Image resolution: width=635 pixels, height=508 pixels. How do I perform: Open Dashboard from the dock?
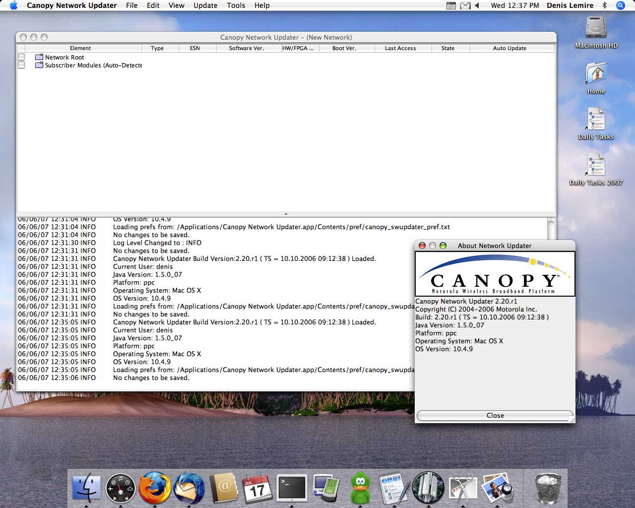point(121,487)
